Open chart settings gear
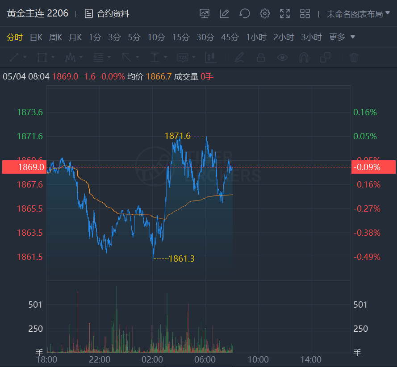The image size is (397, 367). tap(265, 14)
